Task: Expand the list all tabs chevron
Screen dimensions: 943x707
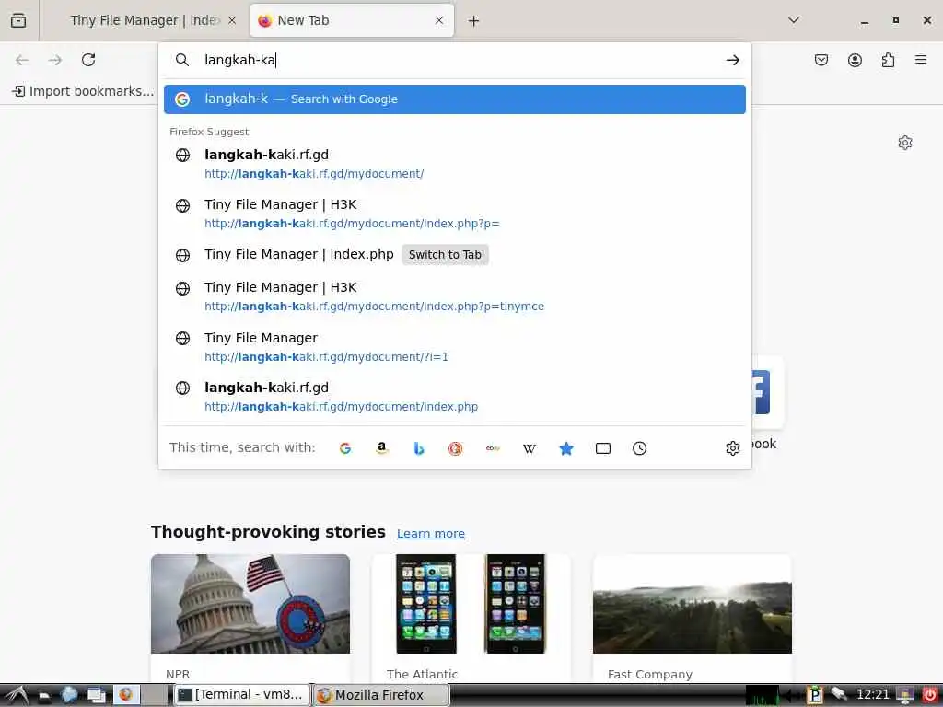Action: pyautogui.click(x=794, y=20)
